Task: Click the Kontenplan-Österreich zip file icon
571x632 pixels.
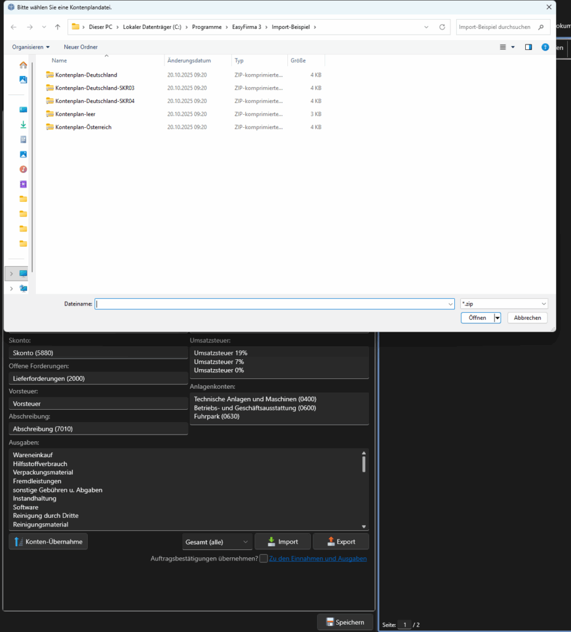Action: (x=50, y=127)
